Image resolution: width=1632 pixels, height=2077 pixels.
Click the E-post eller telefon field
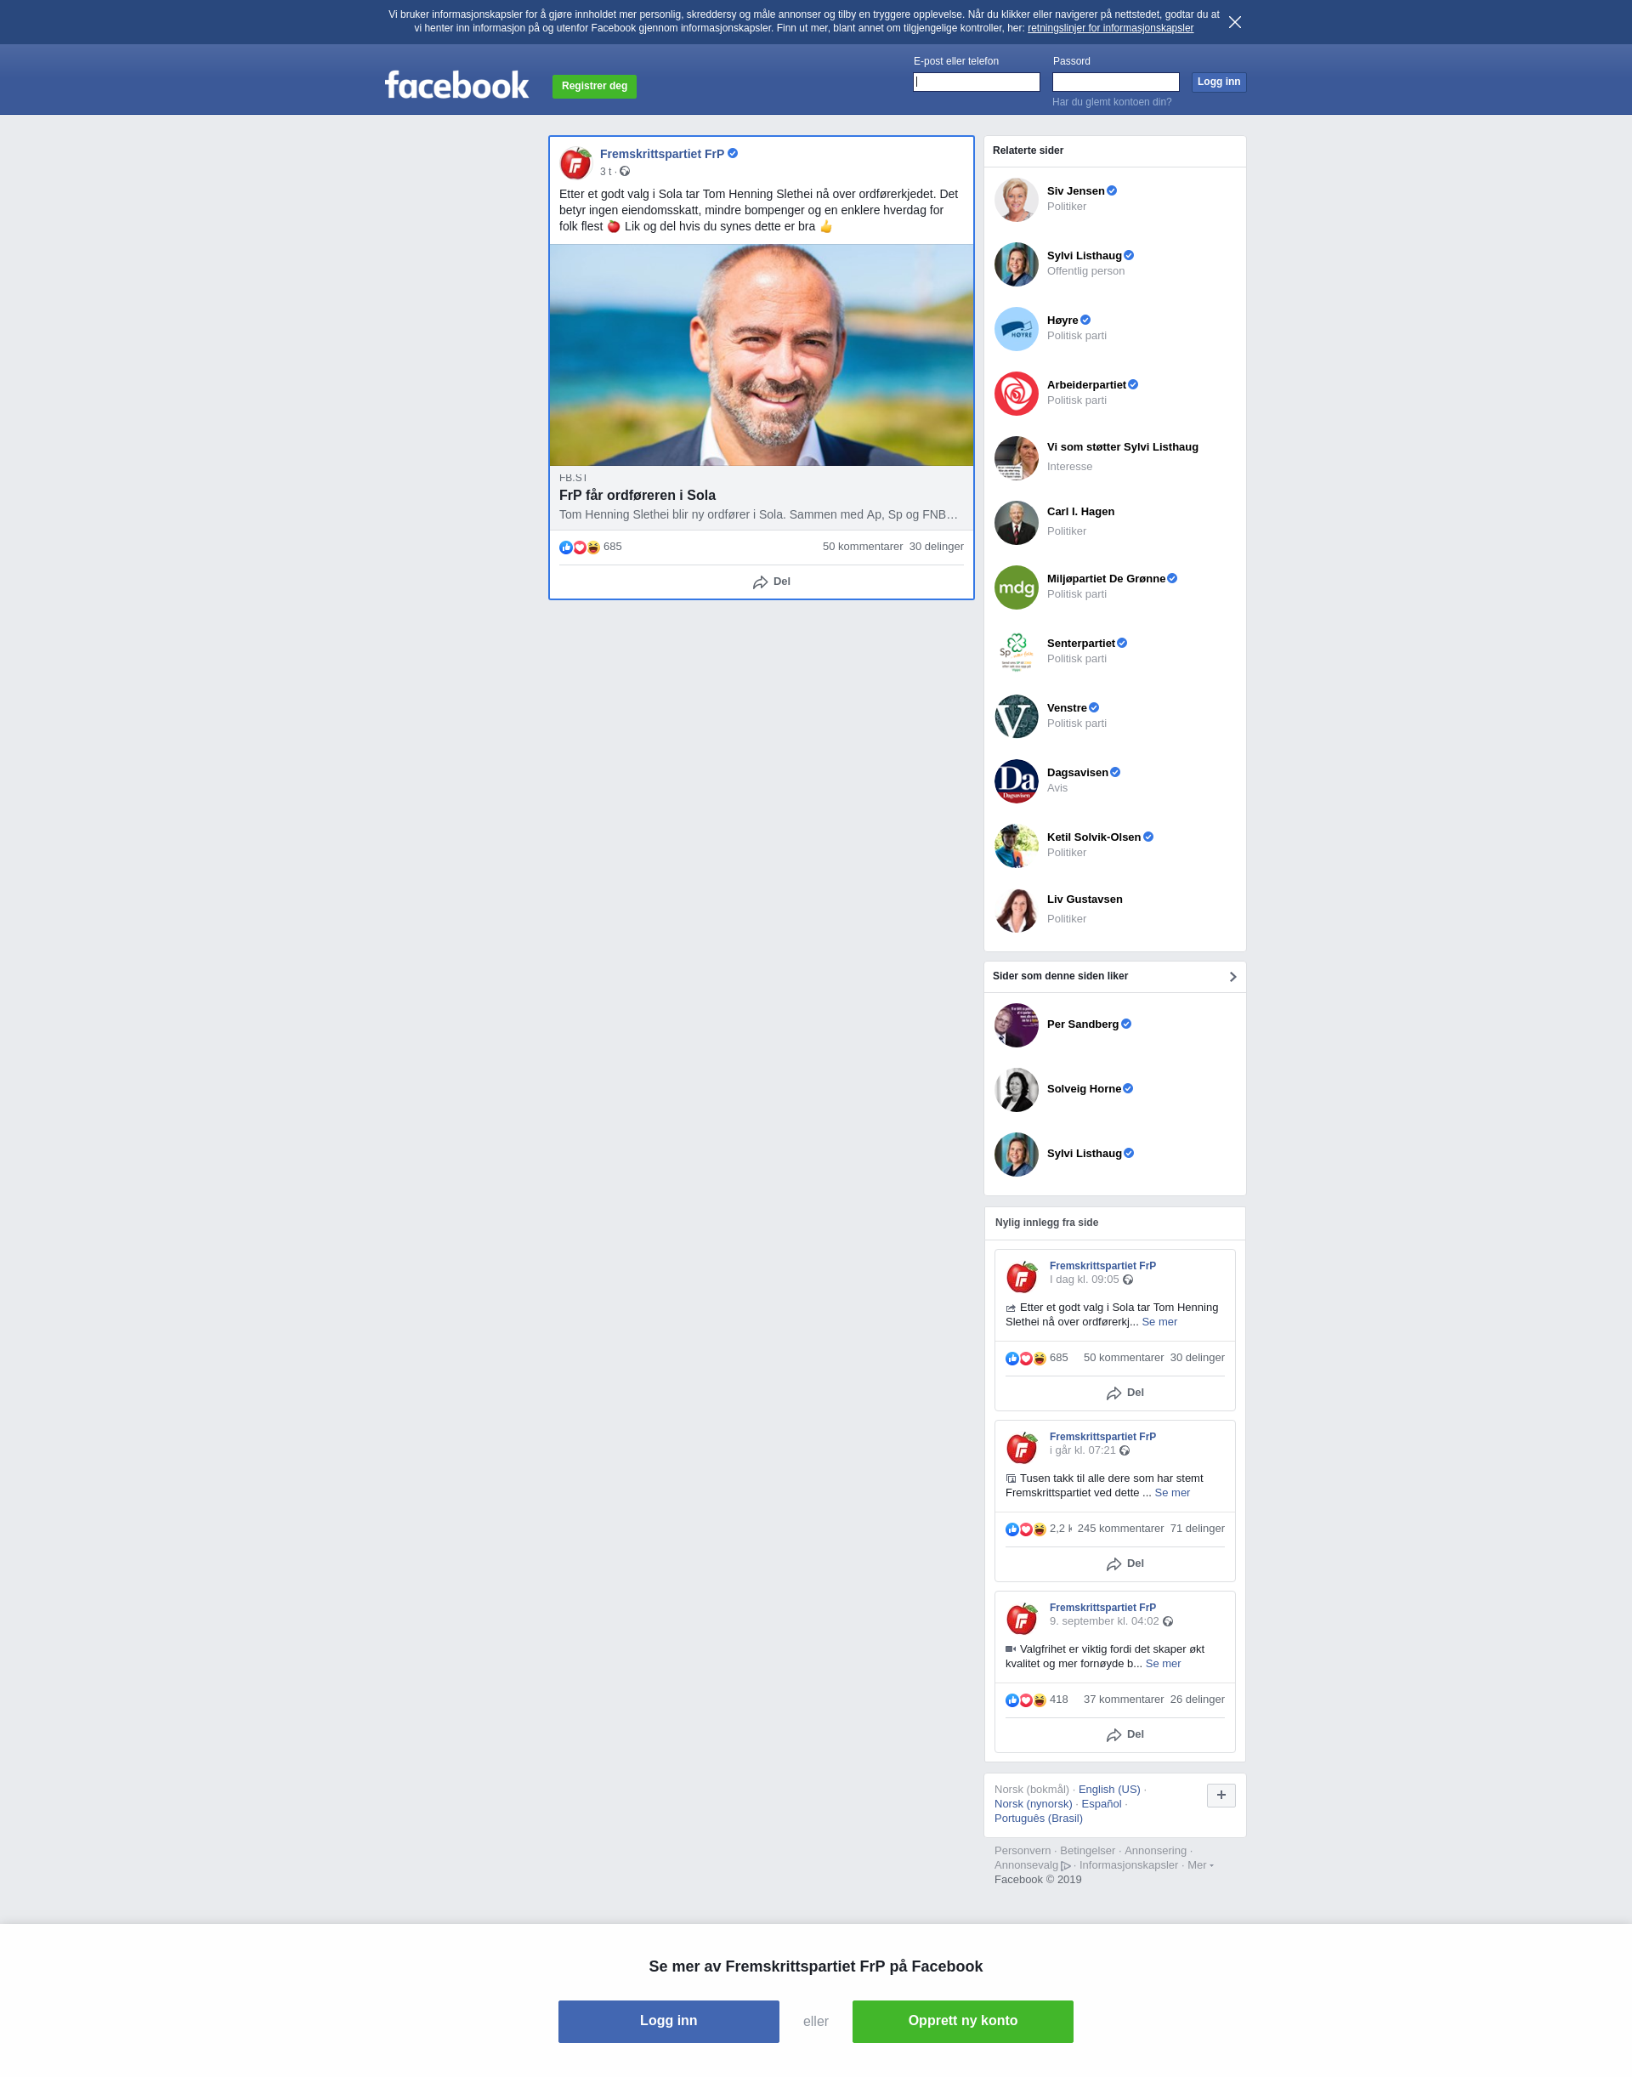point(976,82)
